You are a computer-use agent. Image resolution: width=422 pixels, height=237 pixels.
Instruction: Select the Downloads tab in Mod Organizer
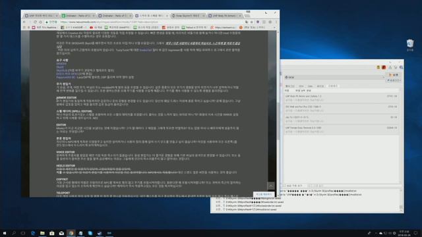tap(332, 86)
